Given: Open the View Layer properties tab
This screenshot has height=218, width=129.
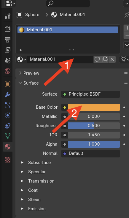Looking at the screenshot, I should tap(7, 50).
